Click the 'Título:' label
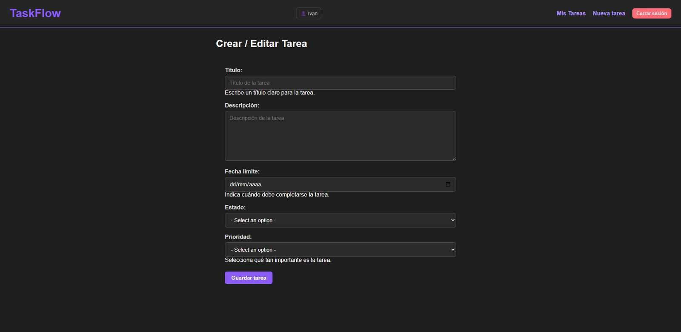This screenshot has width=681, height=332. tap(233, 70)
